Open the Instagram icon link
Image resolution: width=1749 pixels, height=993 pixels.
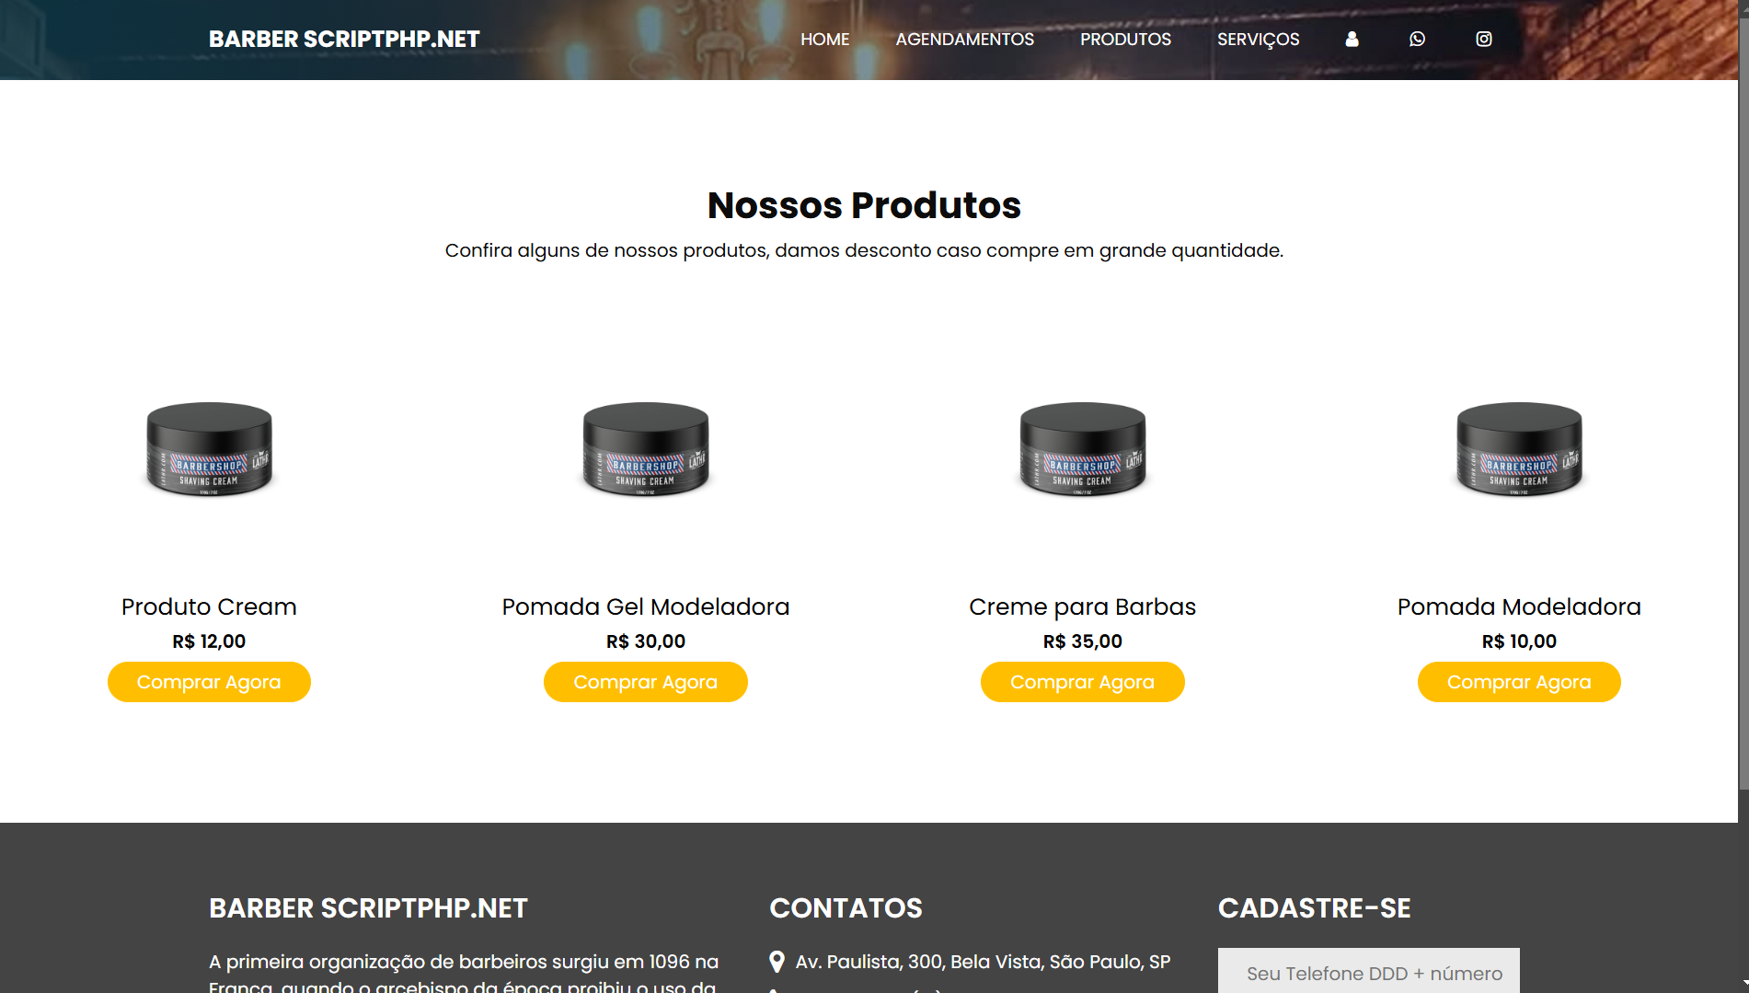1484,39
